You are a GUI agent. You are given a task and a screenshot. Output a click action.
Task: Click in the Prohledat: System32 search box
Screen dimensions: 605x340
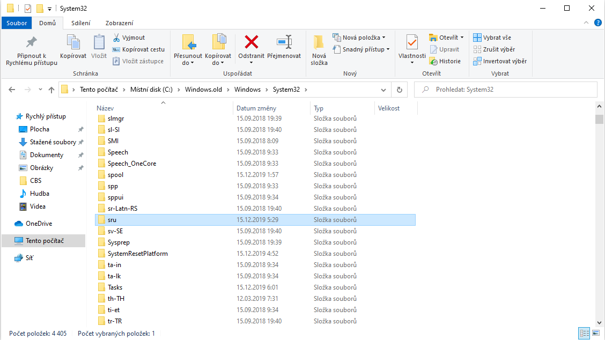(505, 90)
